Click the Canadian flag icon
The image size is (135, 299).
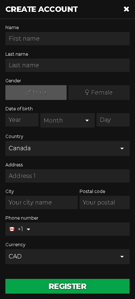click(x=12, y=229)
